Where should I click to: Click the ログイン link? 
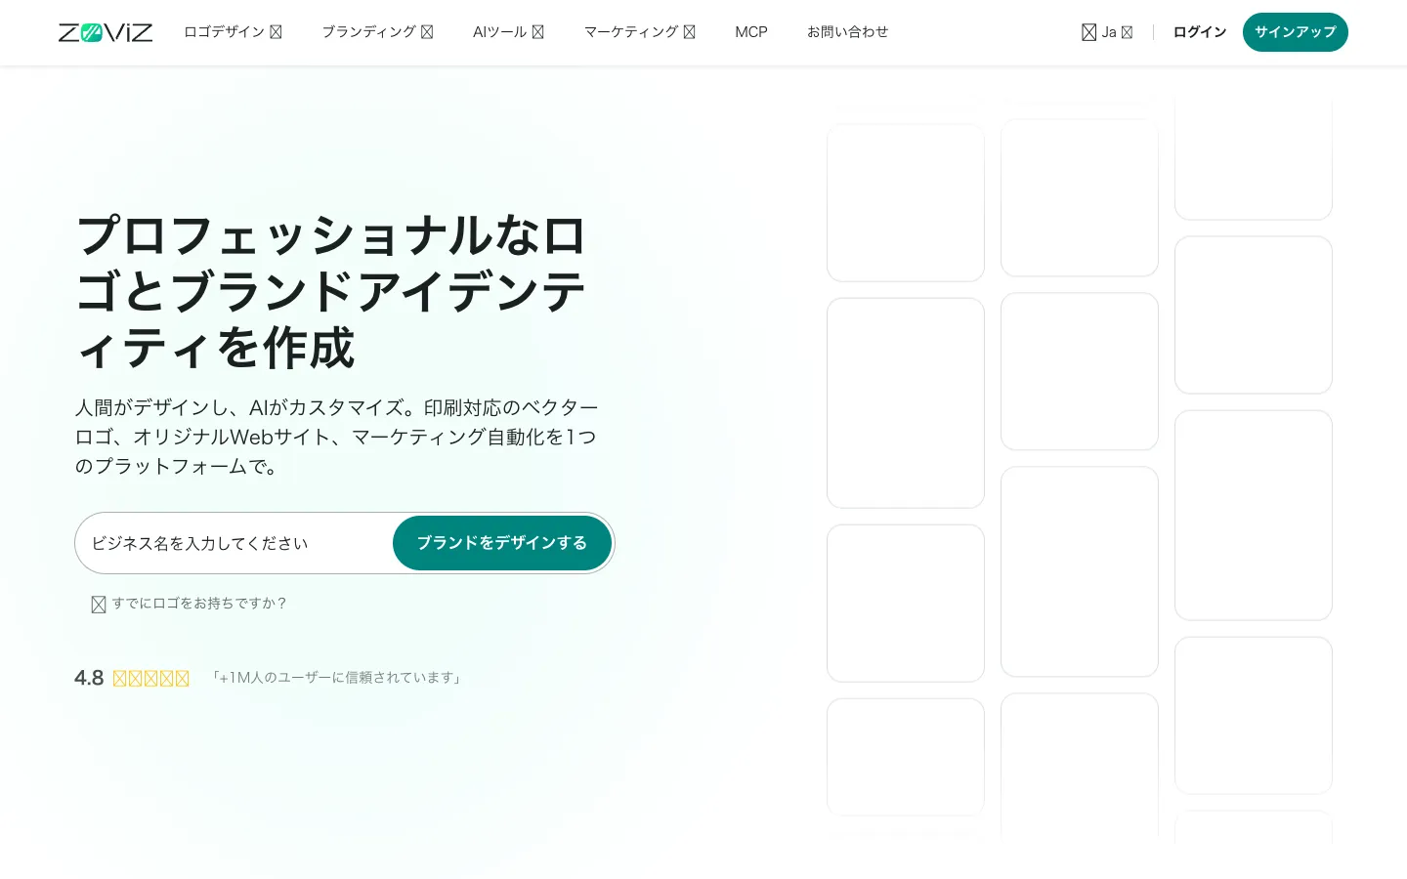[x=1200, y=32]
